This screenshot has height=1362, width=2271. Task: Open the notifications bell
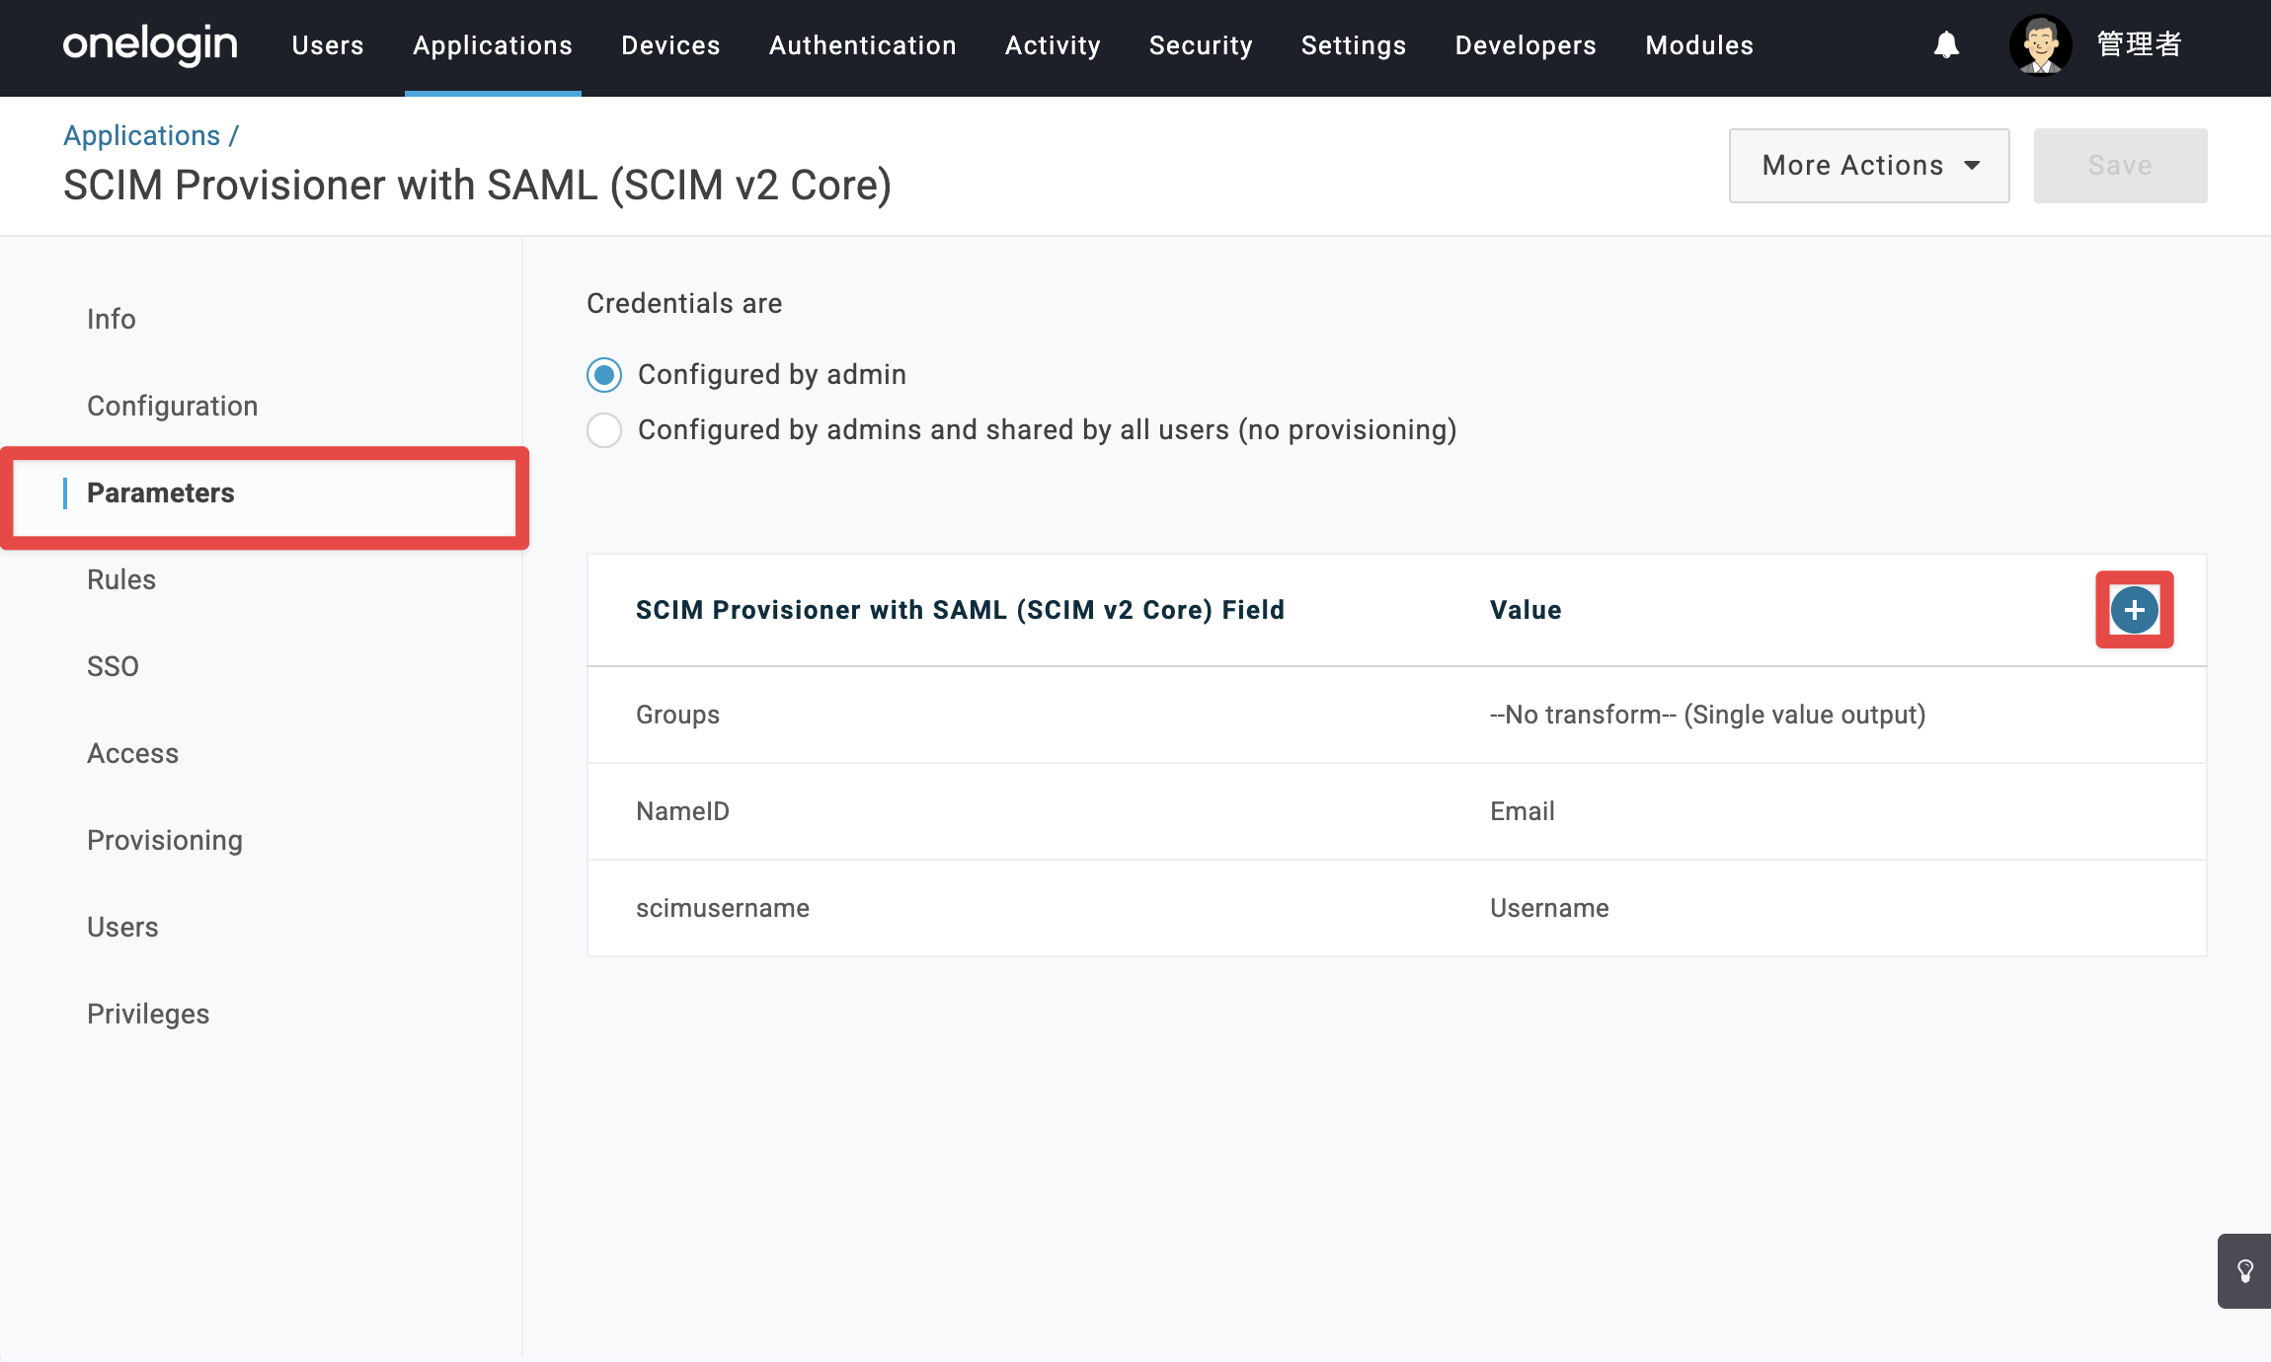1946,45
